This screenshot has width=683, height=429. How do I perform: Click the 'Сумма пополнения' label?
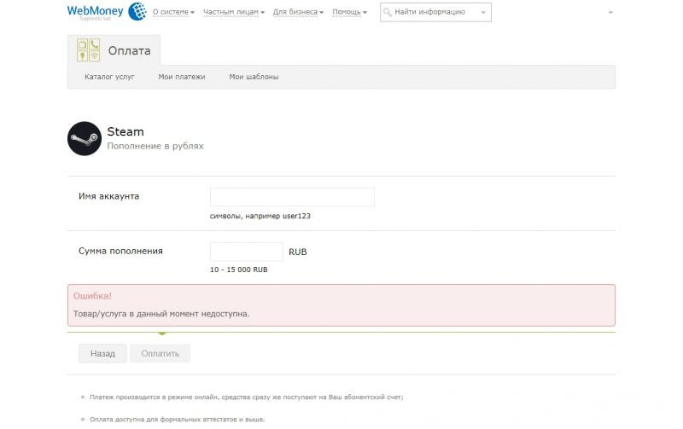click(120, 251)
